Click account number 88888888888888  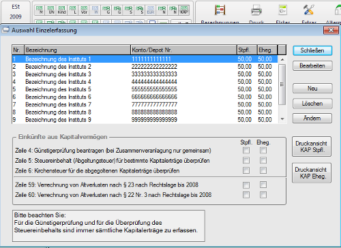154,112
